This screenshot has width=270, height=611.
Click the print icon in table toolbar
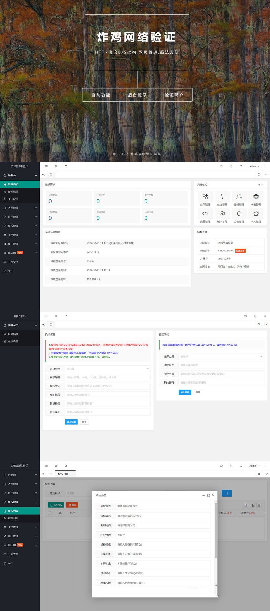pos(259,505)
